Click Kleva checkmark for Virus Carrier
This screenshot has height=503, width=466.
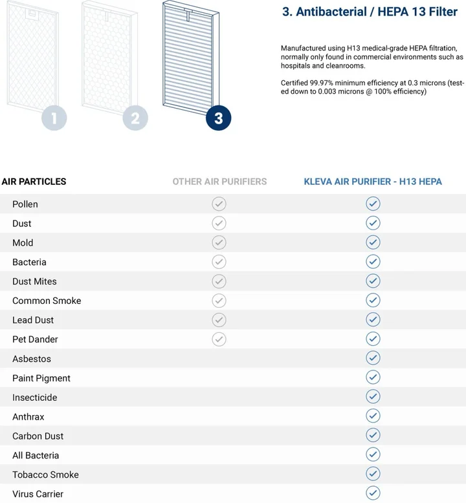click(373, 493)
